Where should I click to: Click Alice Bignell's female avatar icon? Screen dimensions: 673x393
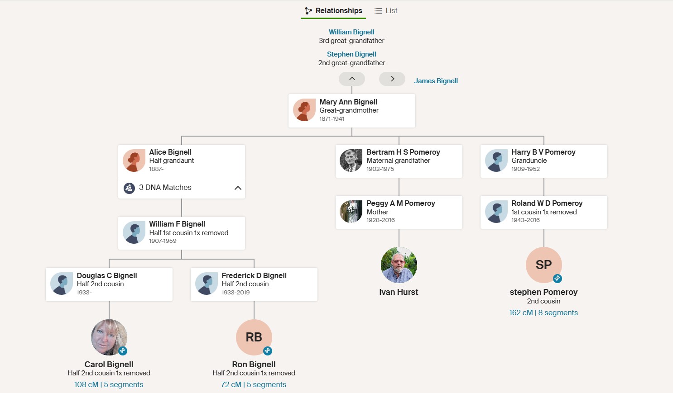(x=134, y=161)
